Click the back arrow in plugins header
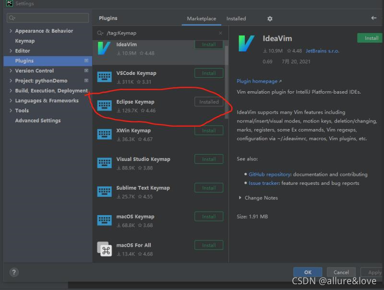 [373, 18]
